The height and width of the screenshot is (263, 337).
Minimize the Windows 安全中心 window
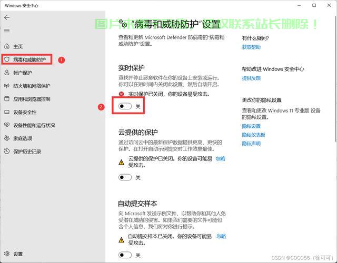coord(299,5)
